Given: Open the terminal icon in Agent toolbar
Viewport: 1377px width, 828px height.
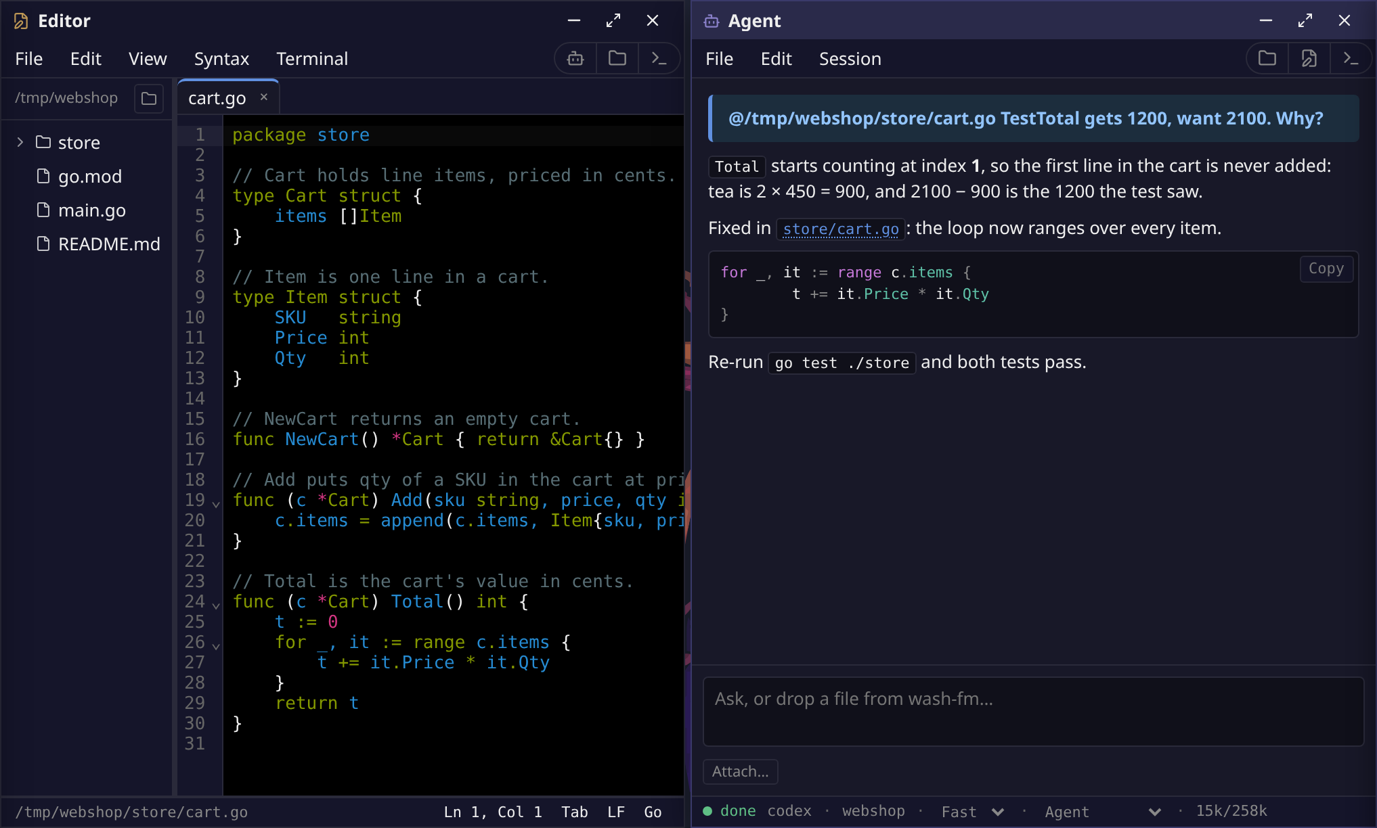Looking at the screenshot, I should pos(1351,58).
